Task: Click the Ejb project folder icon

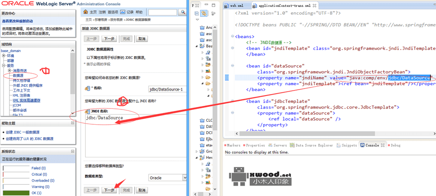Action: click(x=203, y=139)
